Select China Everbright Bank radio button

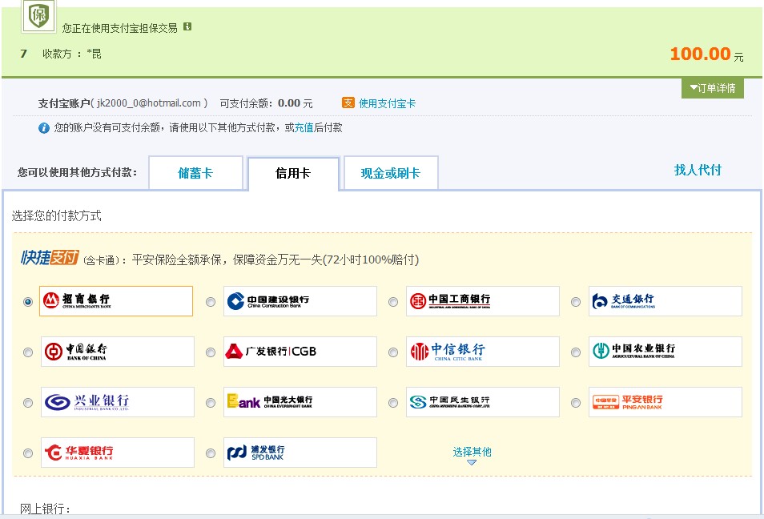point(211,403)
